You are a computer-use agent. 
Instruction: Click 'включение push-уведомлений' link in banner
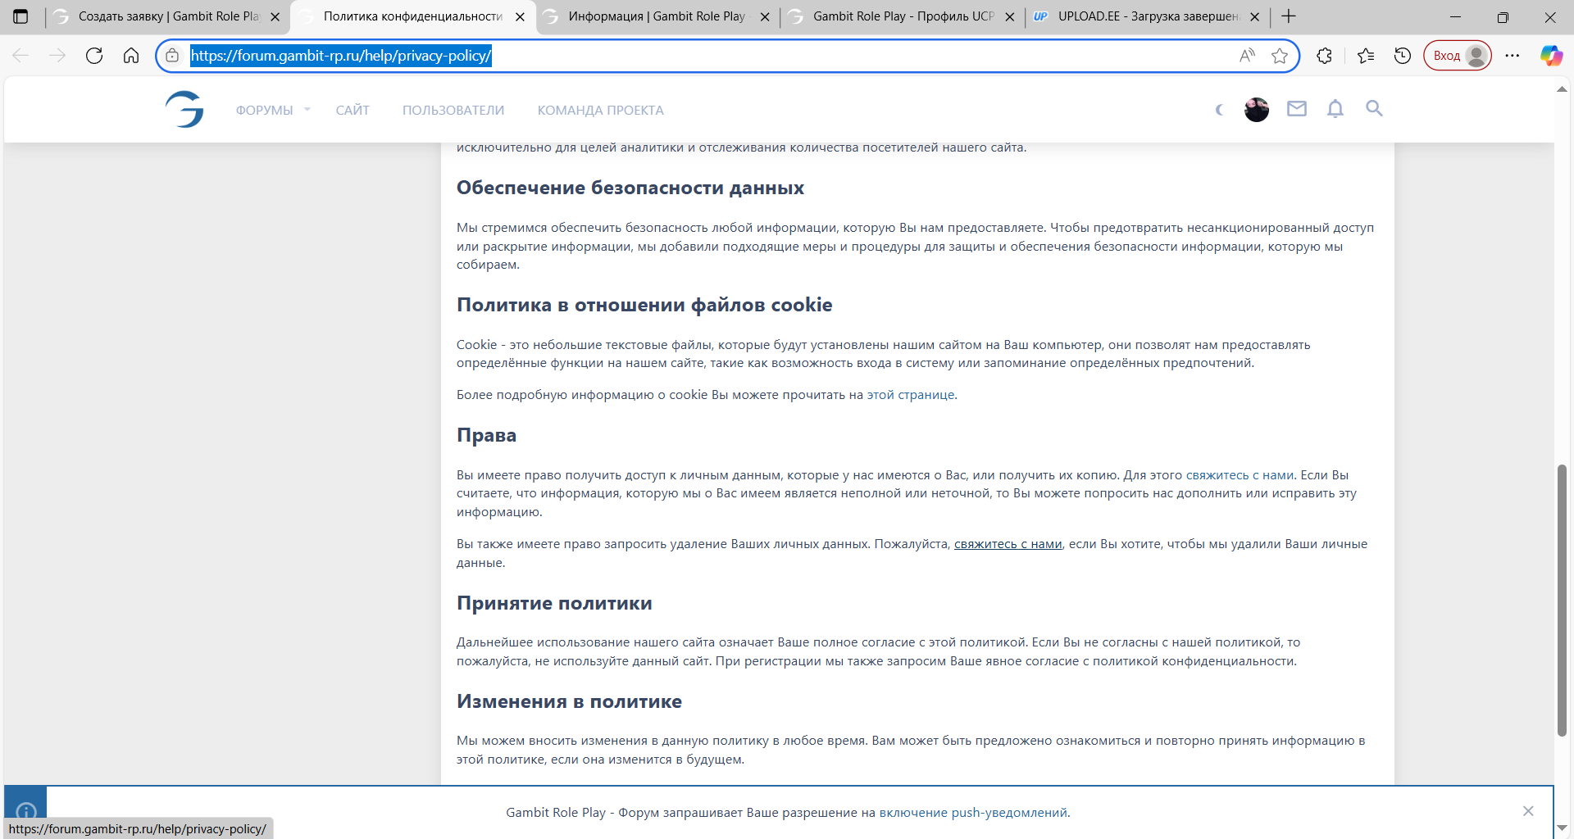(x=973, y=813)
